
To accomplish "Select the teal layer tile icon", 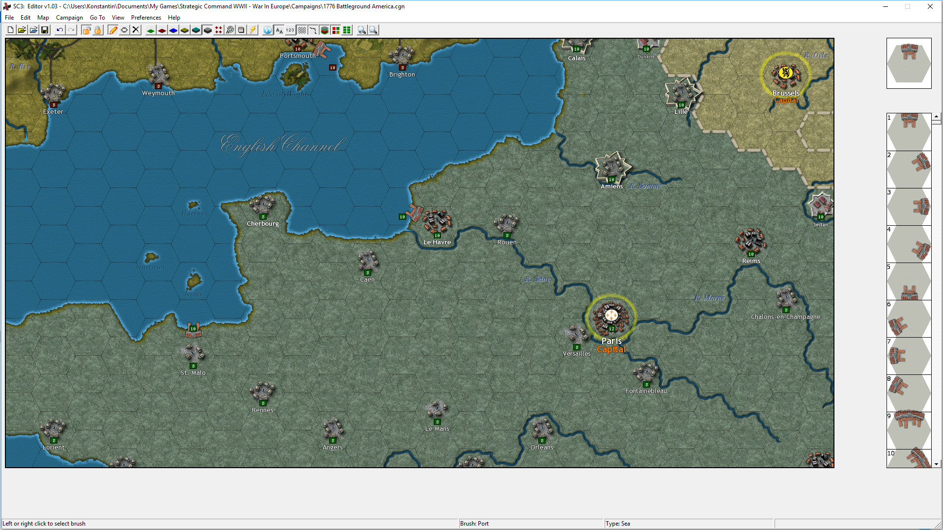I will [x=196, y=30].
